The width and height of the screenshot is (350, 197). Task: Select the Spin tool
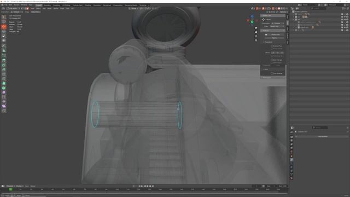coord(4,88)
